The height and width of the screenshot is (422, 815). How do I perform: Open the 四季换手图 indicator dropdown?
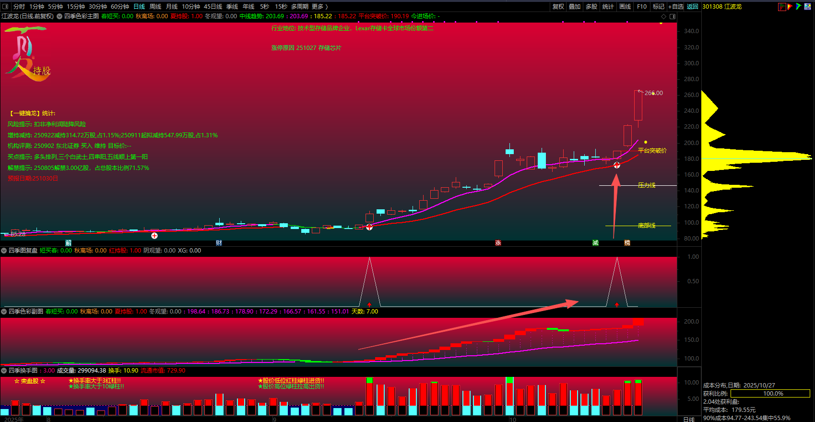(x=4, y=371)
